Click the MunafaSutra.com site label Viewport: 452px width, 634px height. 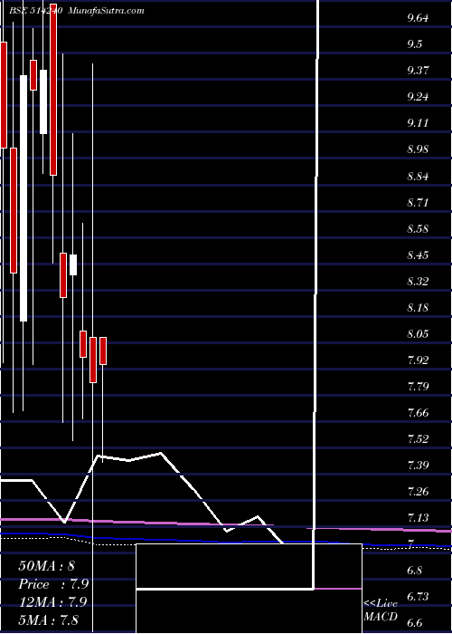point(106,11)
